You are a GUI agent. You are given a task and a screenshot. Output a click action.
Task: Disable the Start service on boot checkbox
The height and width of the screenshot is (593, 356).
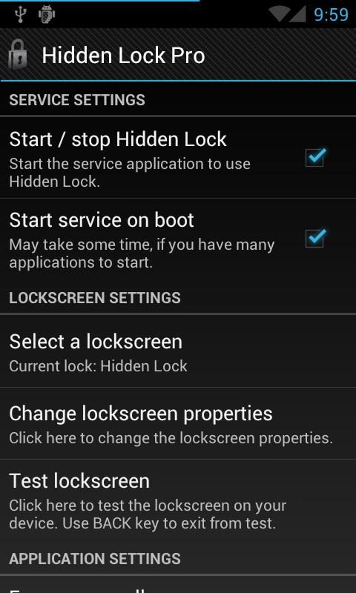coord(315,238)
